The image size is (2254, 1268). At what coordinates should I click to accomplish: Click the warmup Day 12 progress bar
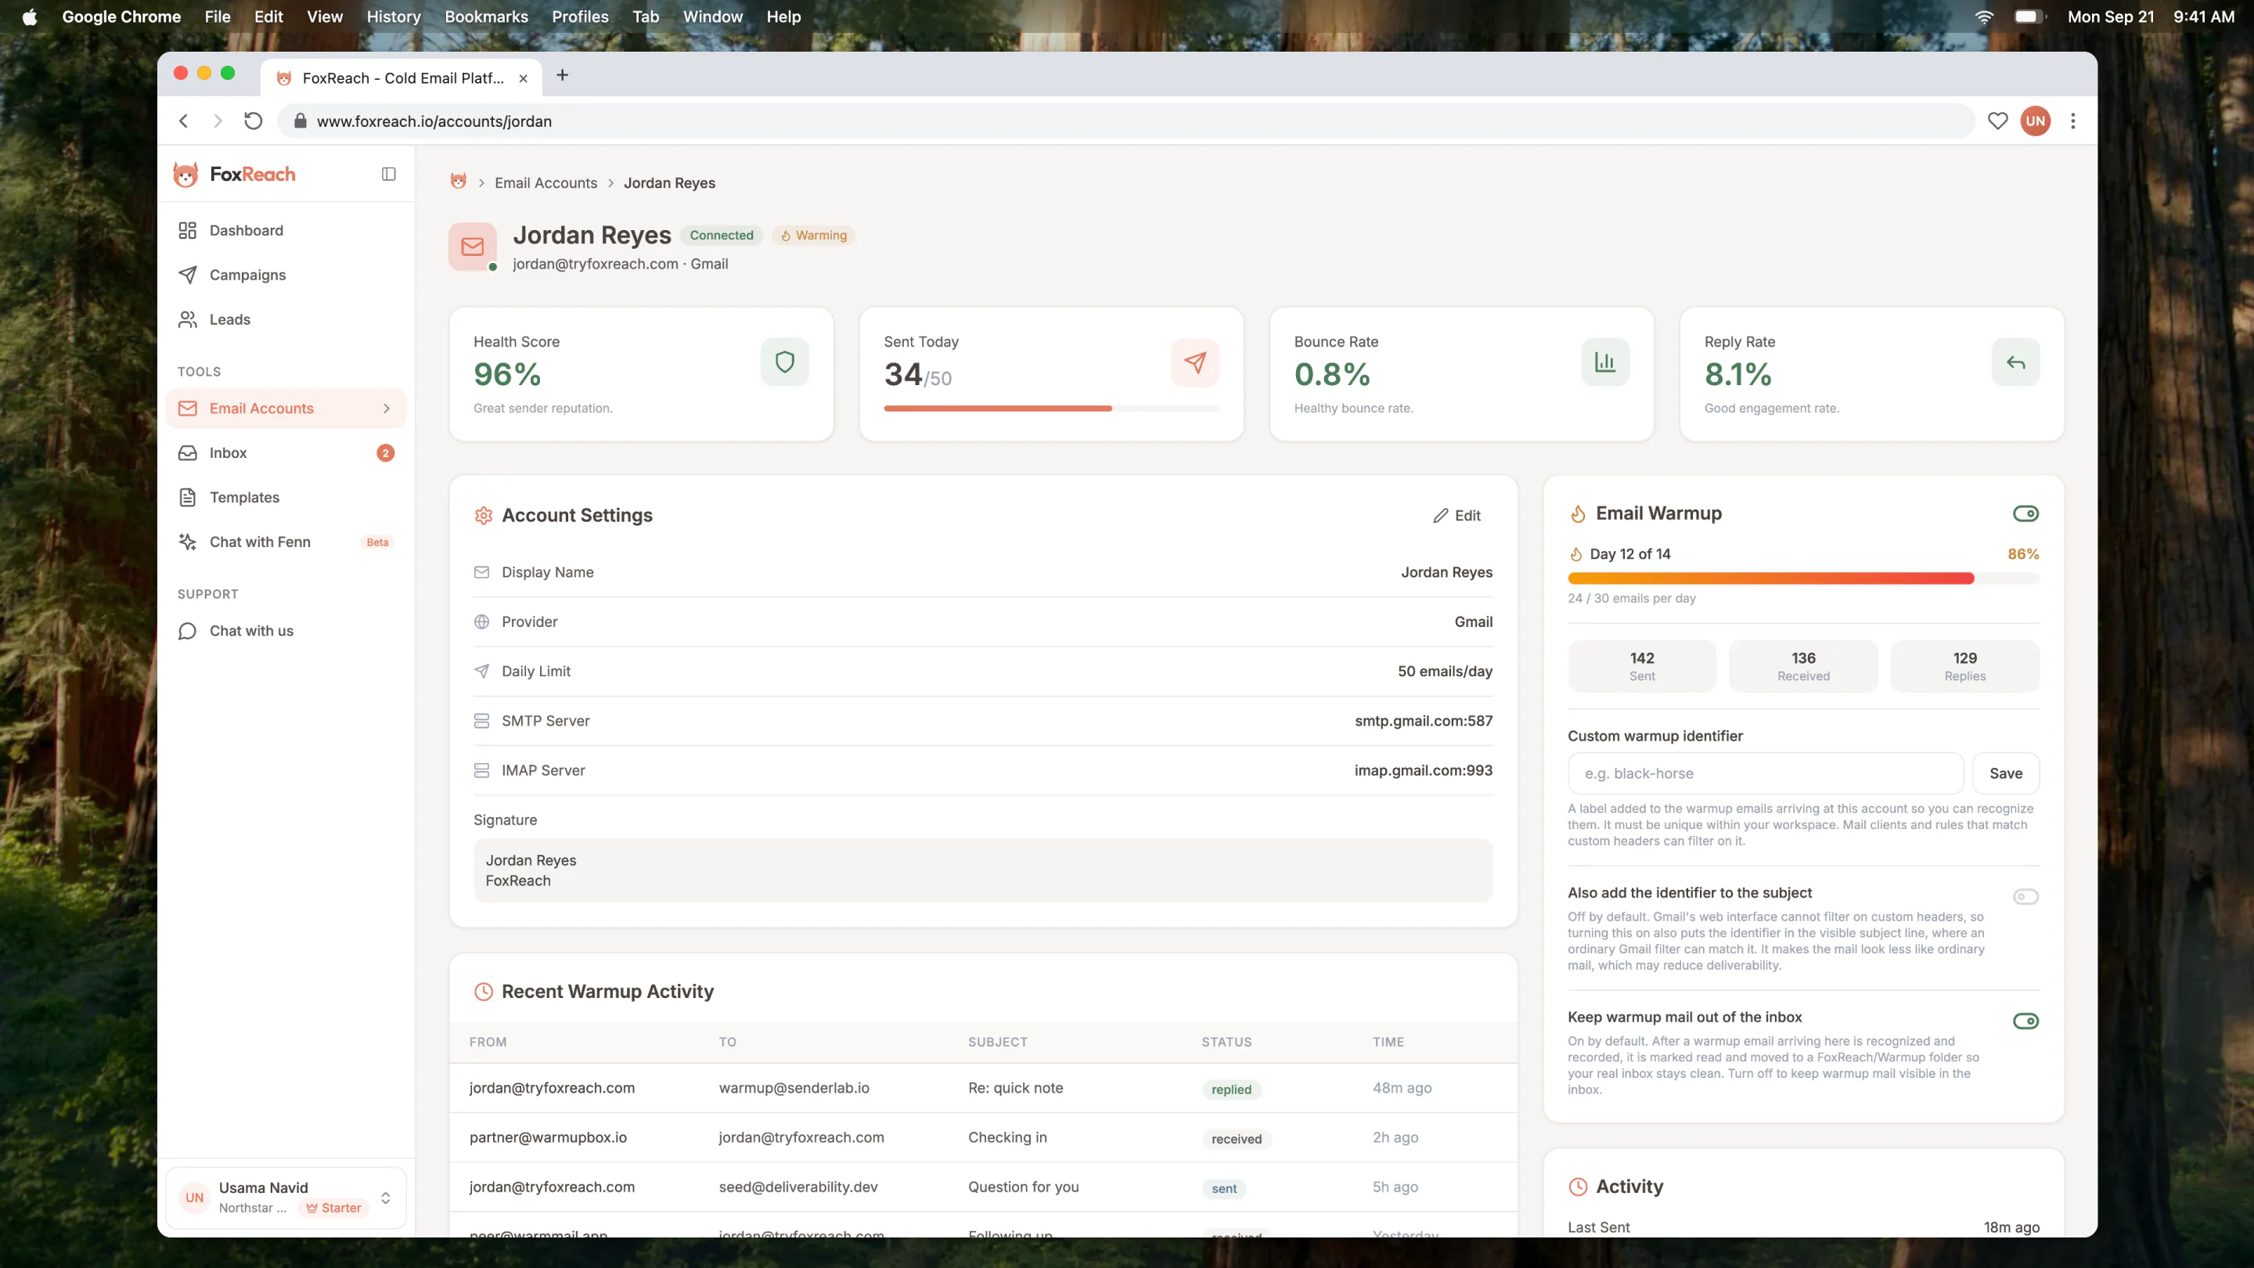pos(1803,578)
